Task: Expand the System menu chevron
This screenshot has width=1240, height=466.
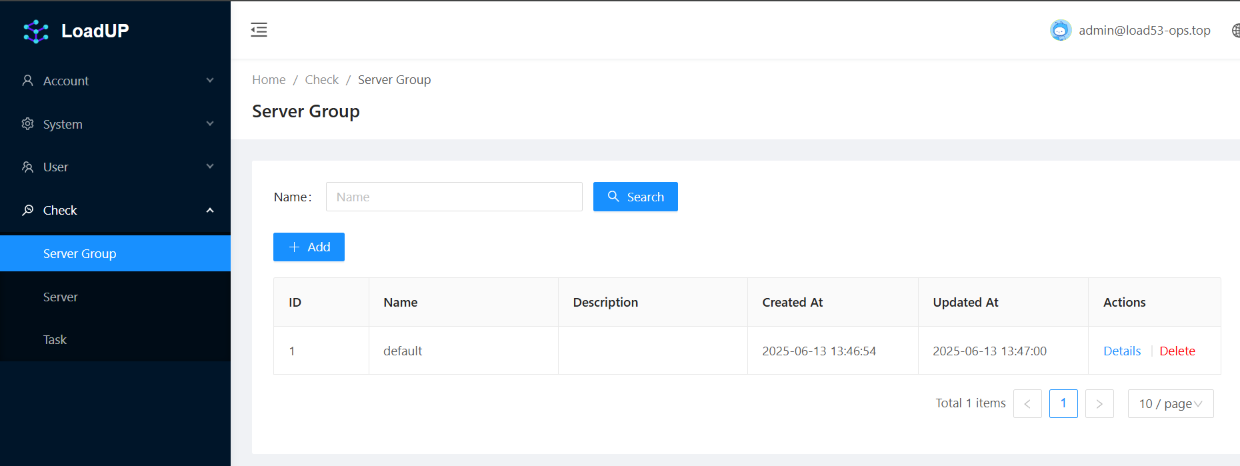Action: point(210,124)
